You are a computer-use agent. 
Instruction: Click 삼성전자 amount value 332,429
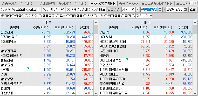click(69, 32)
